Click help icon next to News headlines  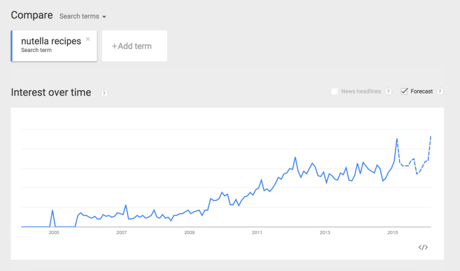(x=388, y=91)
